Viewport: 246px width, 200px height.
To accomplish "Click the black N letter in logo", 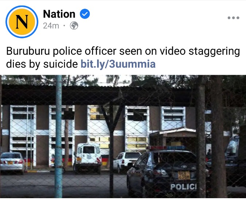I will tap(22, 22).
